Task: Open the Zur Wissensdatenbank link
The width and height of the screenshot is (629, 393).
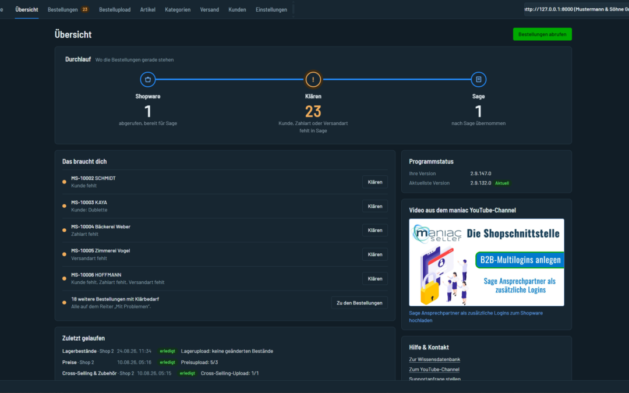Action: [x=434, y=359]
